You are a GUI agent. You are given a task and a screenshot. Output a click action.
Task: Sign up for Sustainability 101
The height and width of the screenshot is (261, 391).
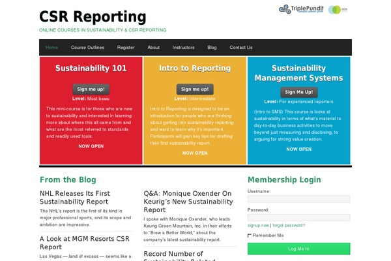[x=91, y=89]
